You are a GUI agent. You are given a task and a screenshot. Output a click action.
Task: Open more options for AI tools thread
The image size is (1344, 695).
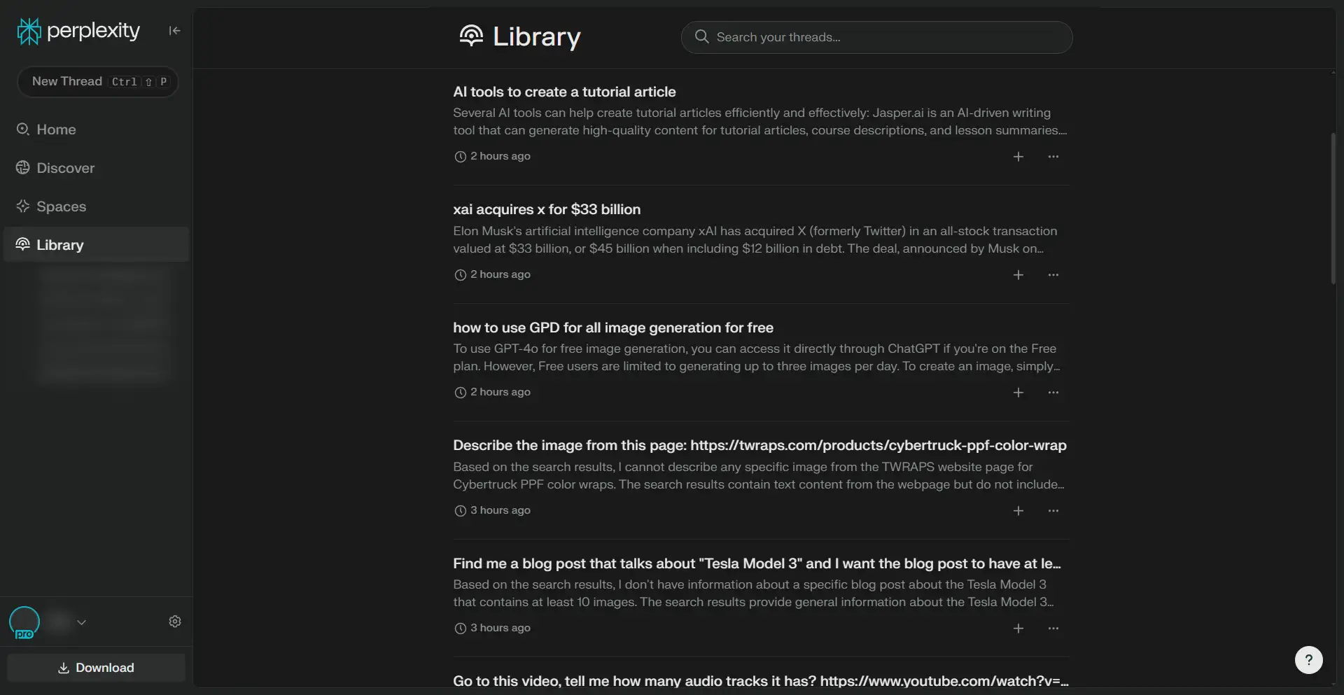point(1053,157)
